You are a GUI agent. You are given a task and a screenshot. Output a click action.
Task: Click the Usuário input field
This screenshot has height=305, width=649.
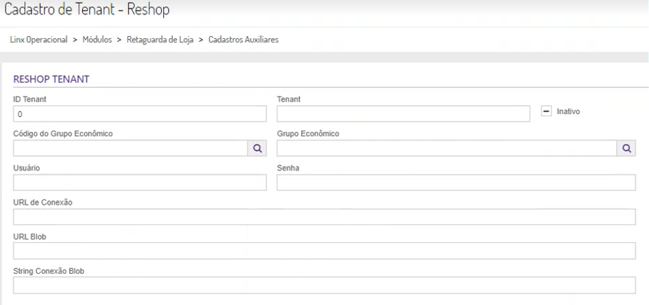pyautogui.click(x=139, y=182)
